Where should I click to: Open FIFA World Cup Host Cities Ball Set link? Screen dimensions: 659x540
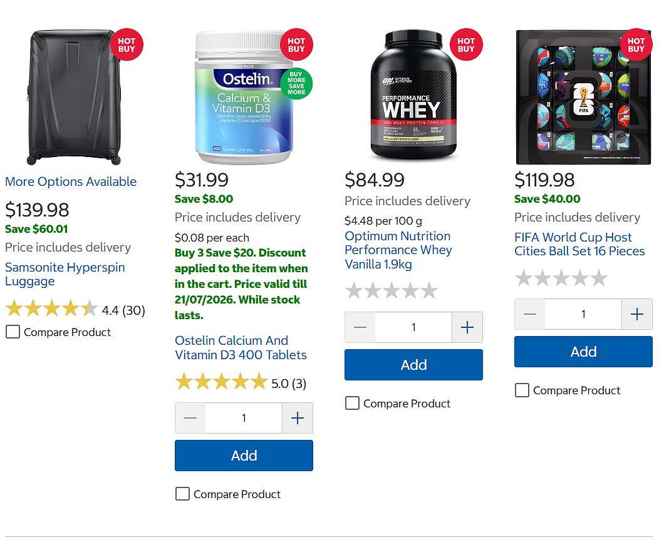coord(579,244)
